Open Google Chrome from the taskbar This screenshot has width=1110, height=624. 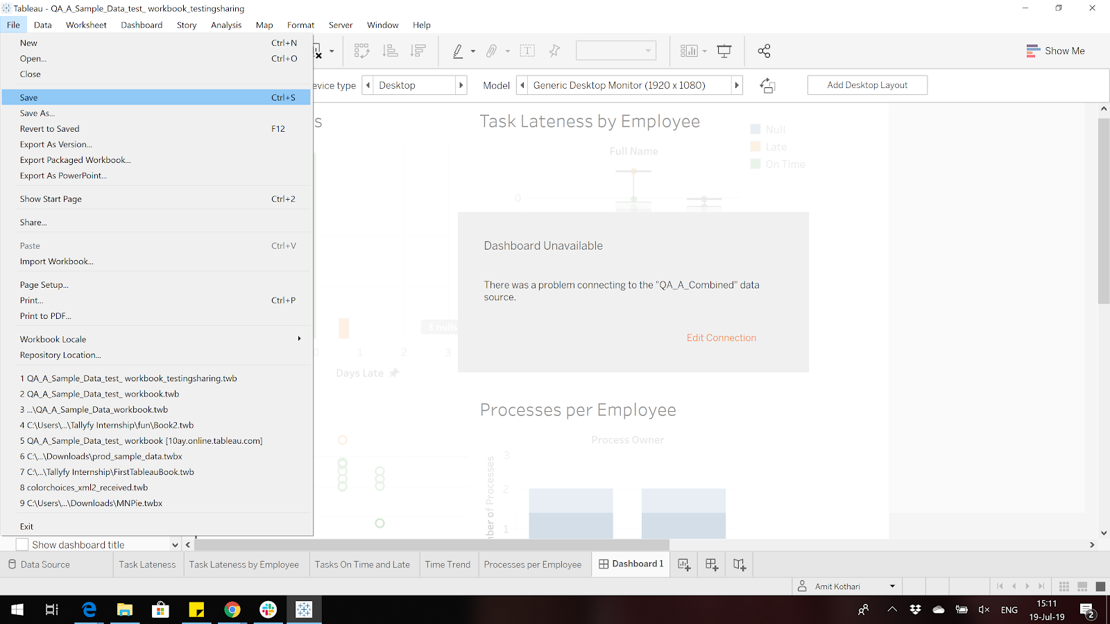point(232,609)
